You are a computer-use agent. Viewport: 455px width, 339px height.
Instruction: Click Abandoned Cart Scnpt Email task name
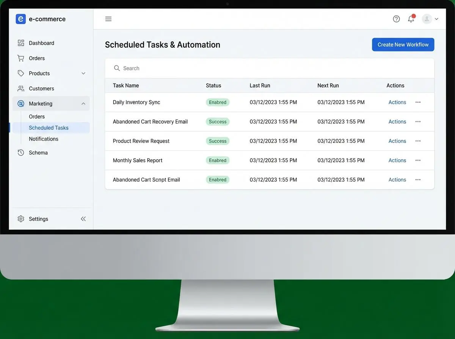click(146, 180)
